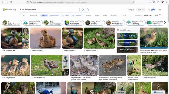
Task: Bookmark this page with star icon
Action: pos(133,2)
